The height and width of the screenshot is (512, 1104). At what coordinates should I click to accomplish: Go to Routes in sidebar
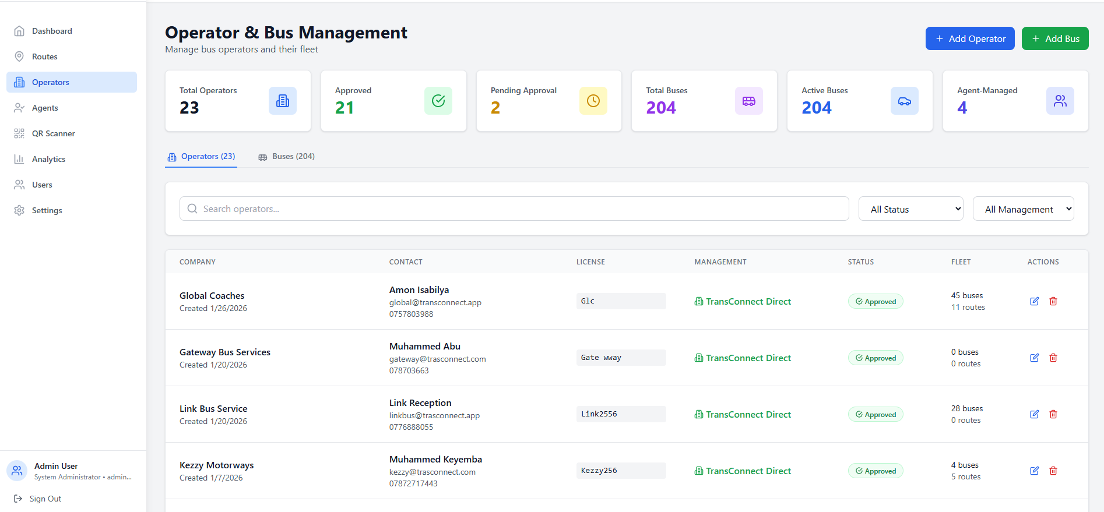coord(72,57)
